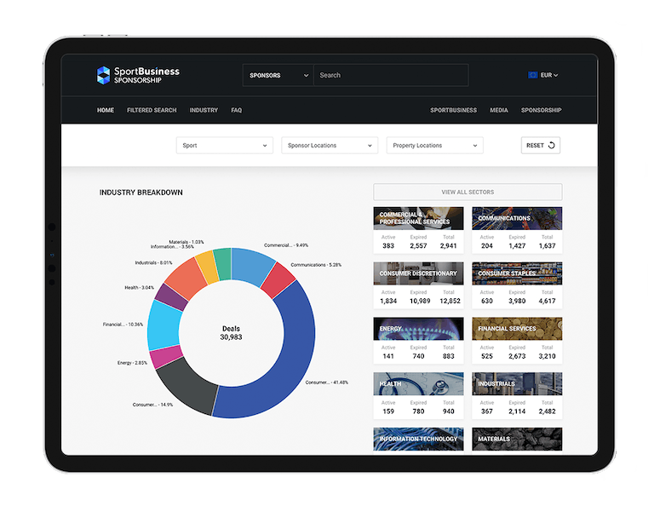
Task: Select the orange Industrials 8.01% segment
Action: pyautogui.click(x=186, y=279)
